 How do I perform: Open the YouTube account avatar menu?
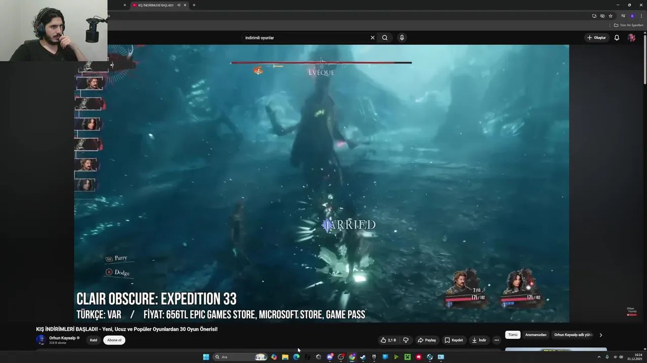click(632, 38)
